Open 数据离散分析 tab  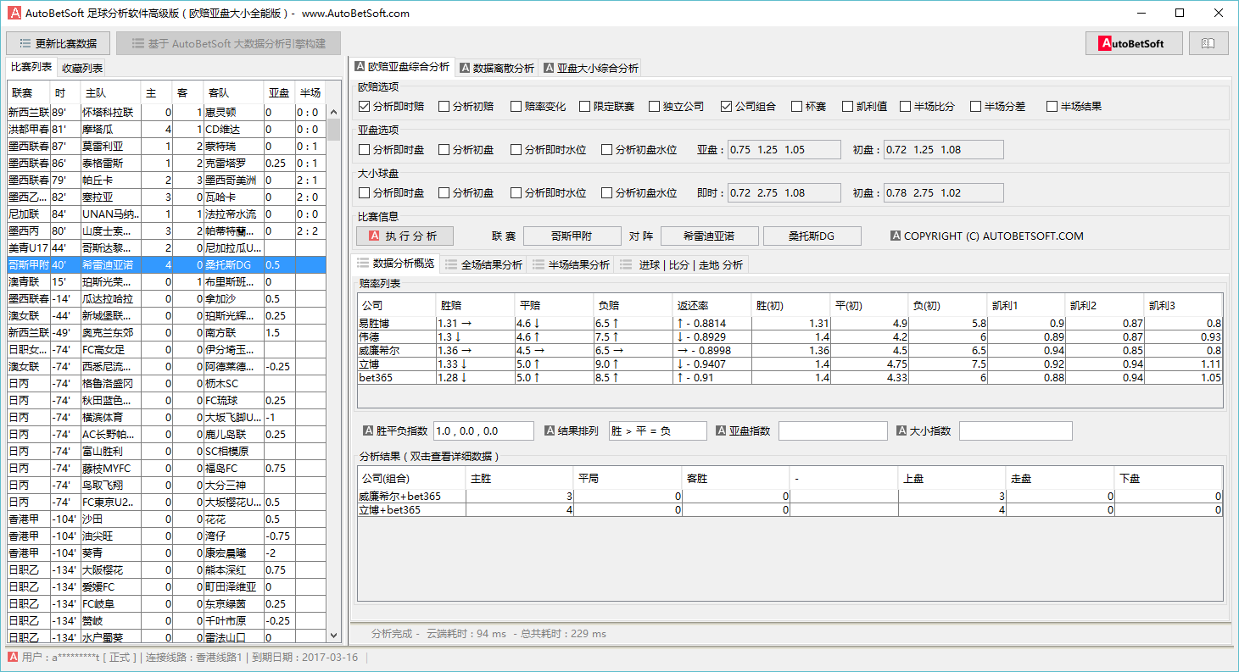point(496,68)
